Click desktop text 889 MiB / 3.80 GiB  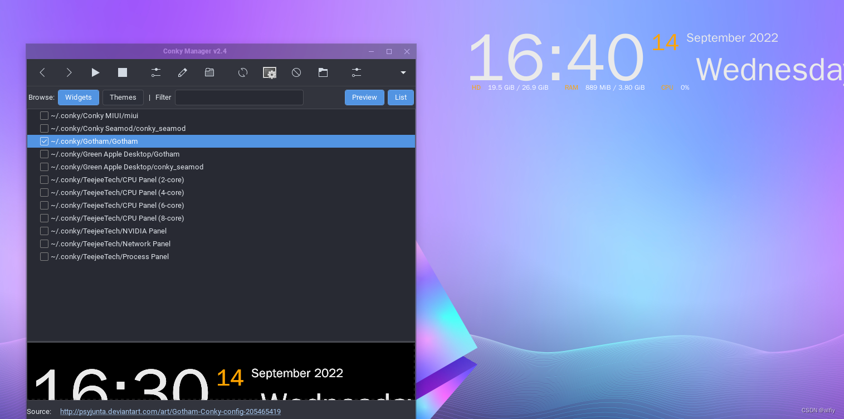click(615, 87)
